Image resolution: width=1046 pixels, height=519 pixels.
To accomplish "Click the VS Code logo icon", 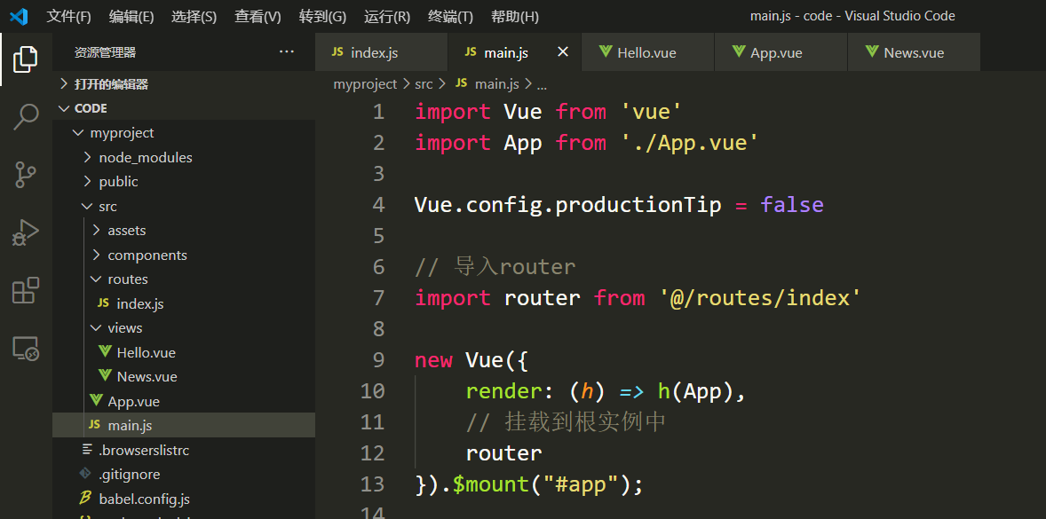I will tap(18, 16).
